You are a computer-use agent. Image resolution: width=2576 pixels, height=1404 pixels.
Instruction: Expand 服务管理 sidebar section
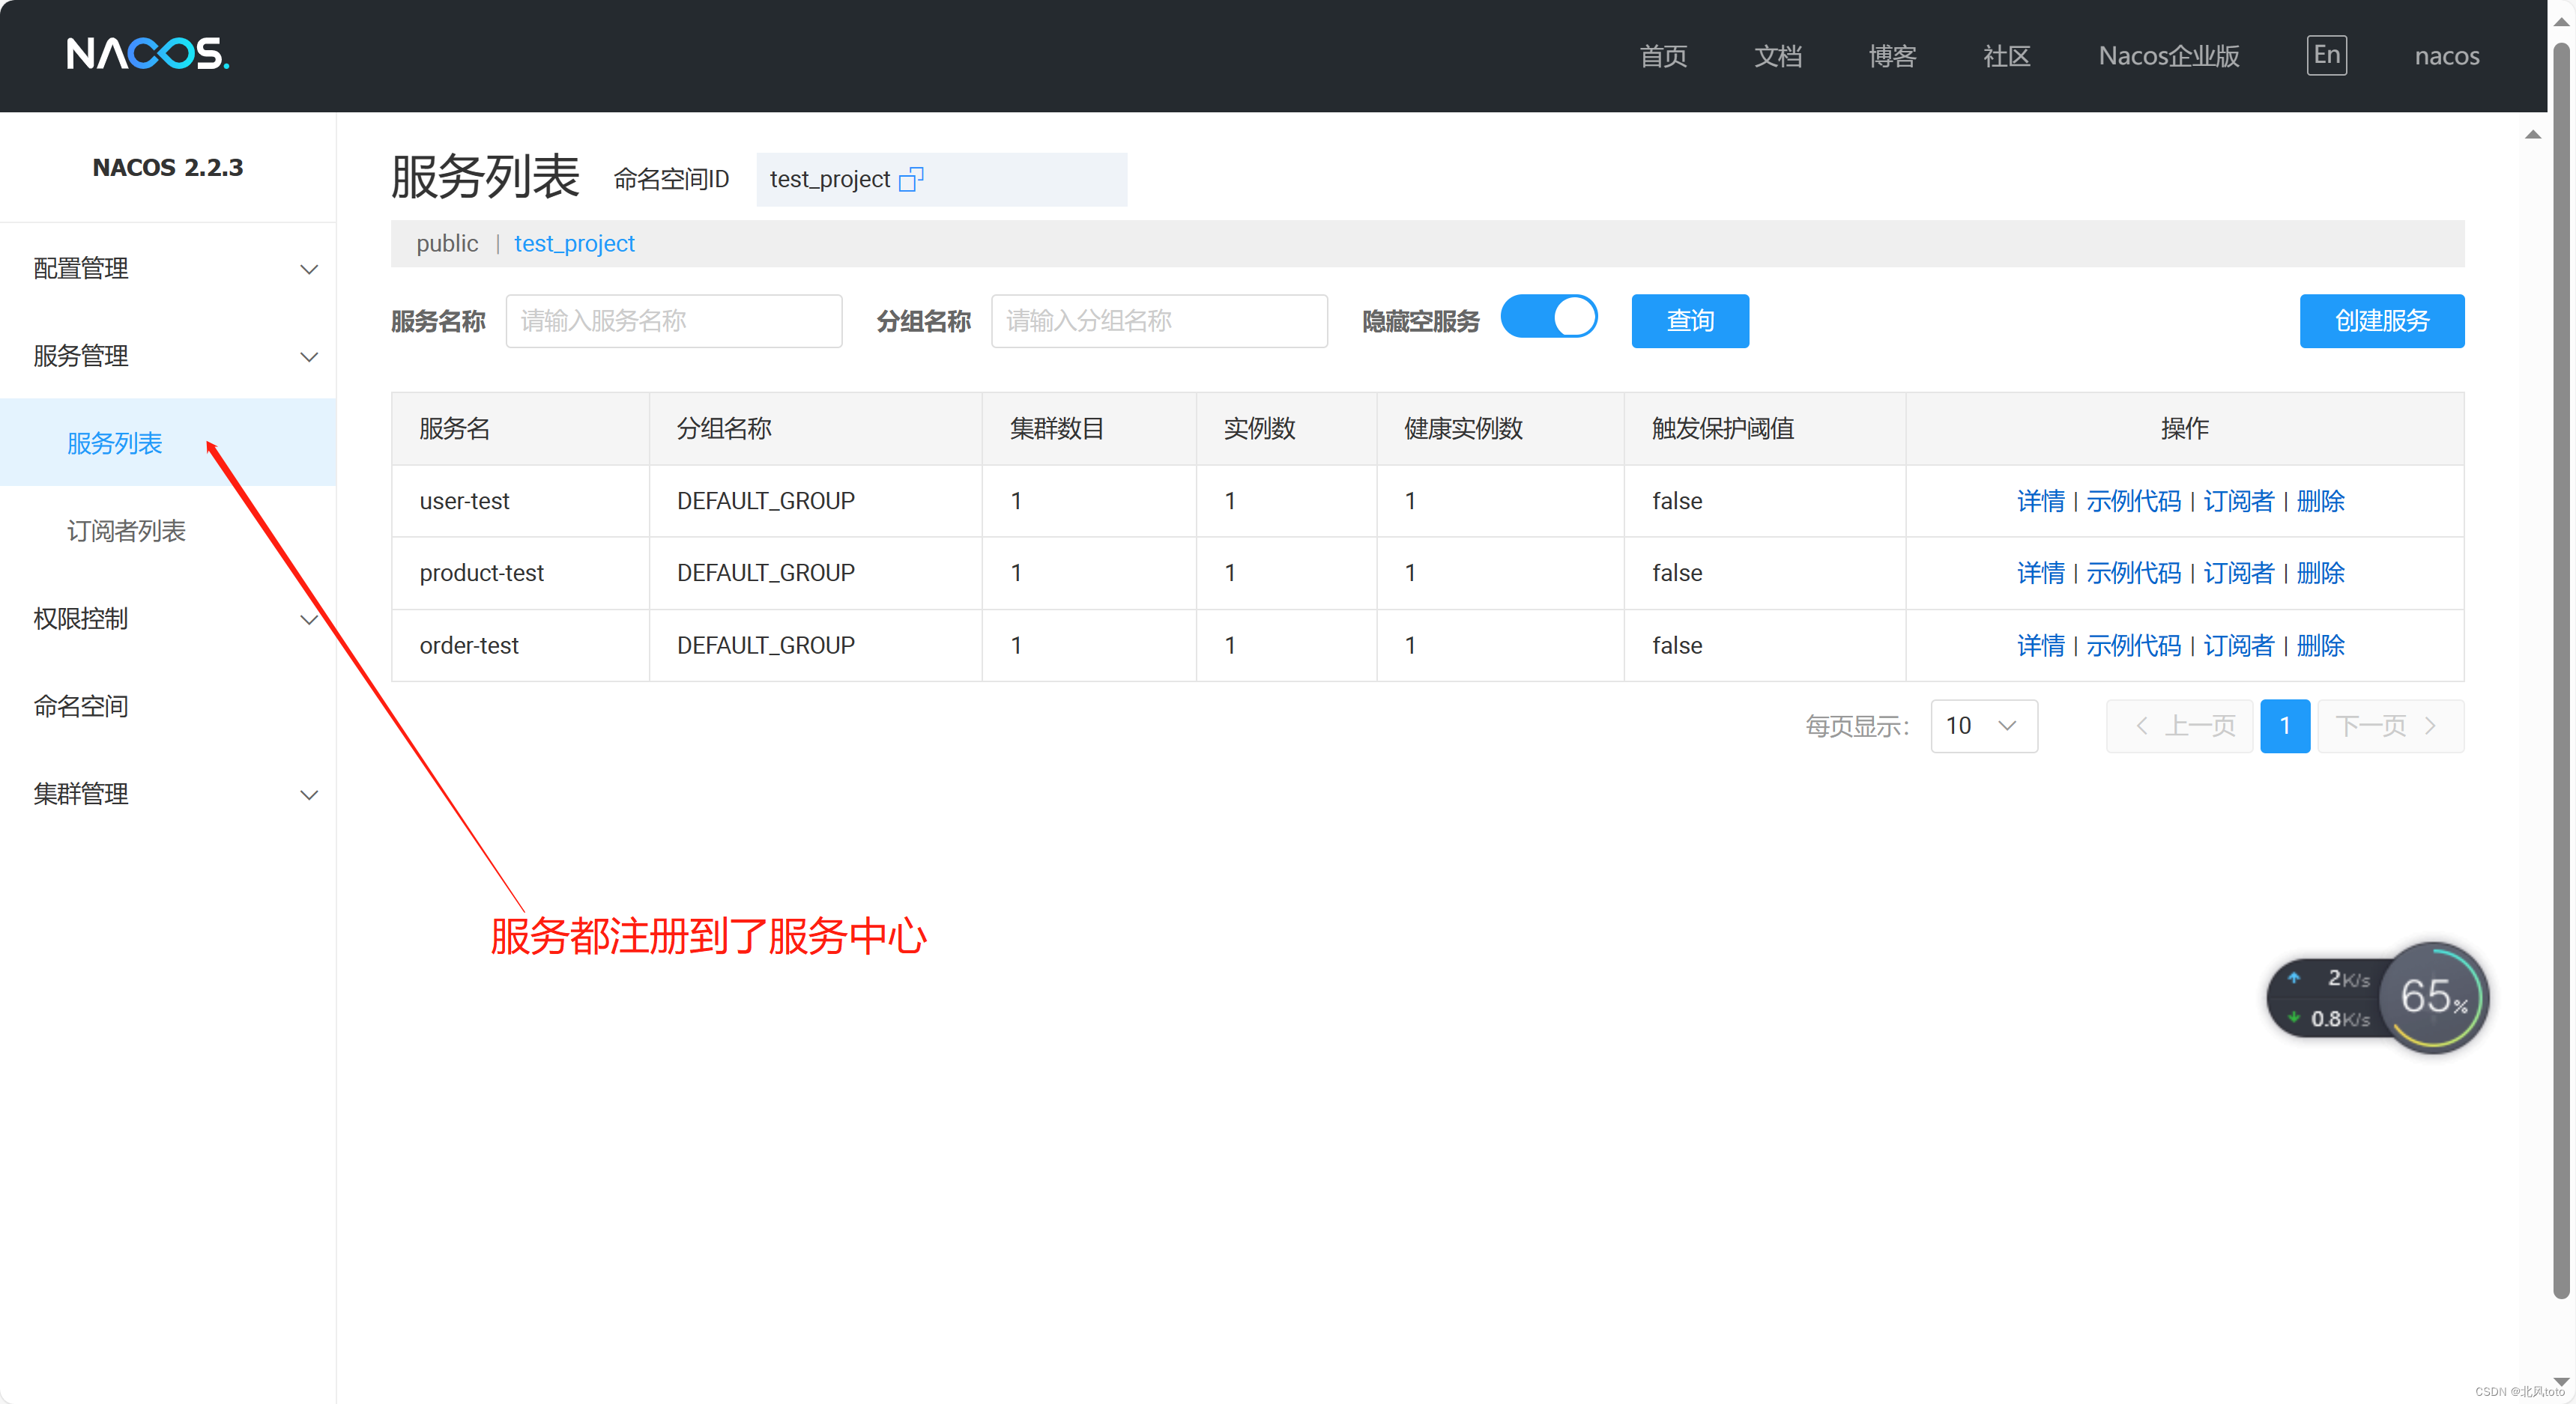pos(168,356)
